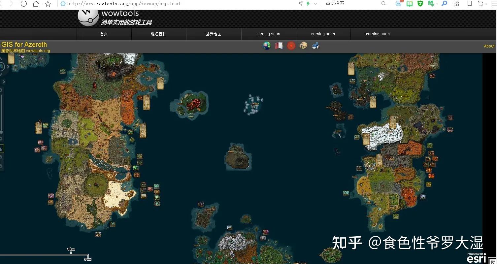Expand the undo arrow dropdown
This screenshot has width=497, height=264.
pos(486,4)
